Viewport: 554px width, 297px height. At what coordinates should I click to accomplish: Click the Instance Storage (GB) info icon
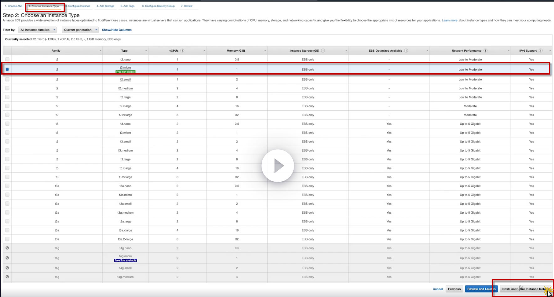[x=323, y=50]
